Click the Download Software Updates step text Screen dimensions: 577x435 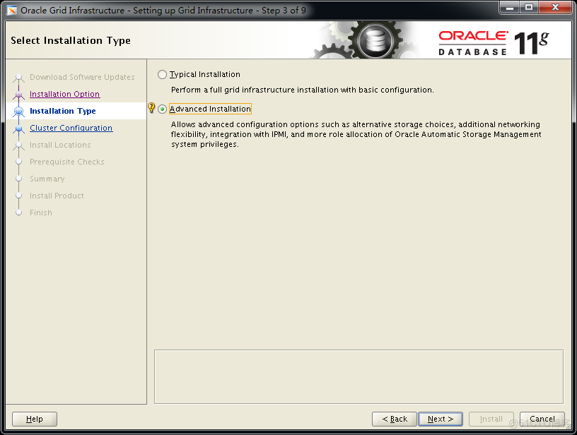tap(82, 77)
